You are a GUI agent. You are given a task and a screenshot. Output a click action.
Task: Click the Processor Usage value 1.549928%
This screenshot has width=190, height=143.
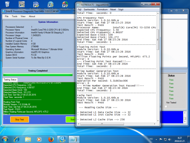(x=36, y=35)
